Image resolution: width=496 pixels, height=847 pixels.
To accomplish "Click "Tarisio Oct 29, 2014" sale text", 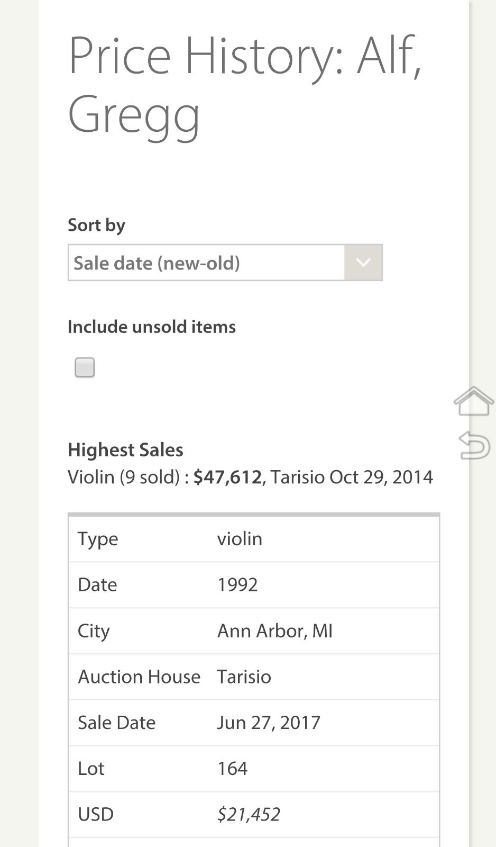I will [x=352, y=477].
